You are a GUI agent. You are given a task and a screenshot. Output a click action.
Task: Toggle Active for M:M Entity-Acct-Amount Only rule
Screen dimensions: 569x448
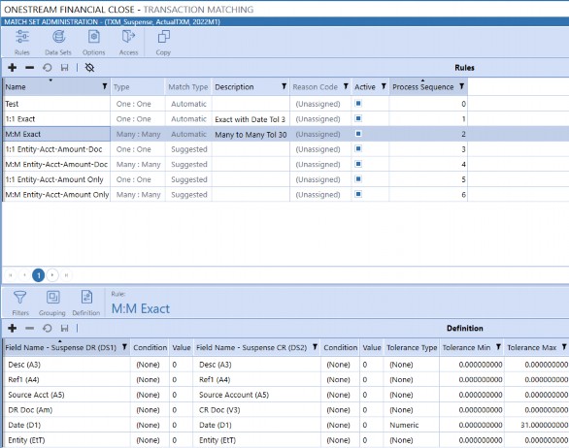point(358,194)
